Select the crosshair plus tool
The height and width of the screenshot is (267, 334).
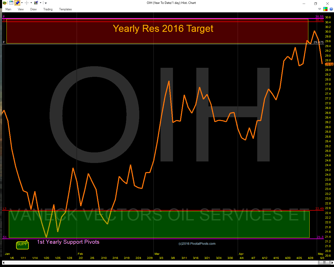click(27, 3)
